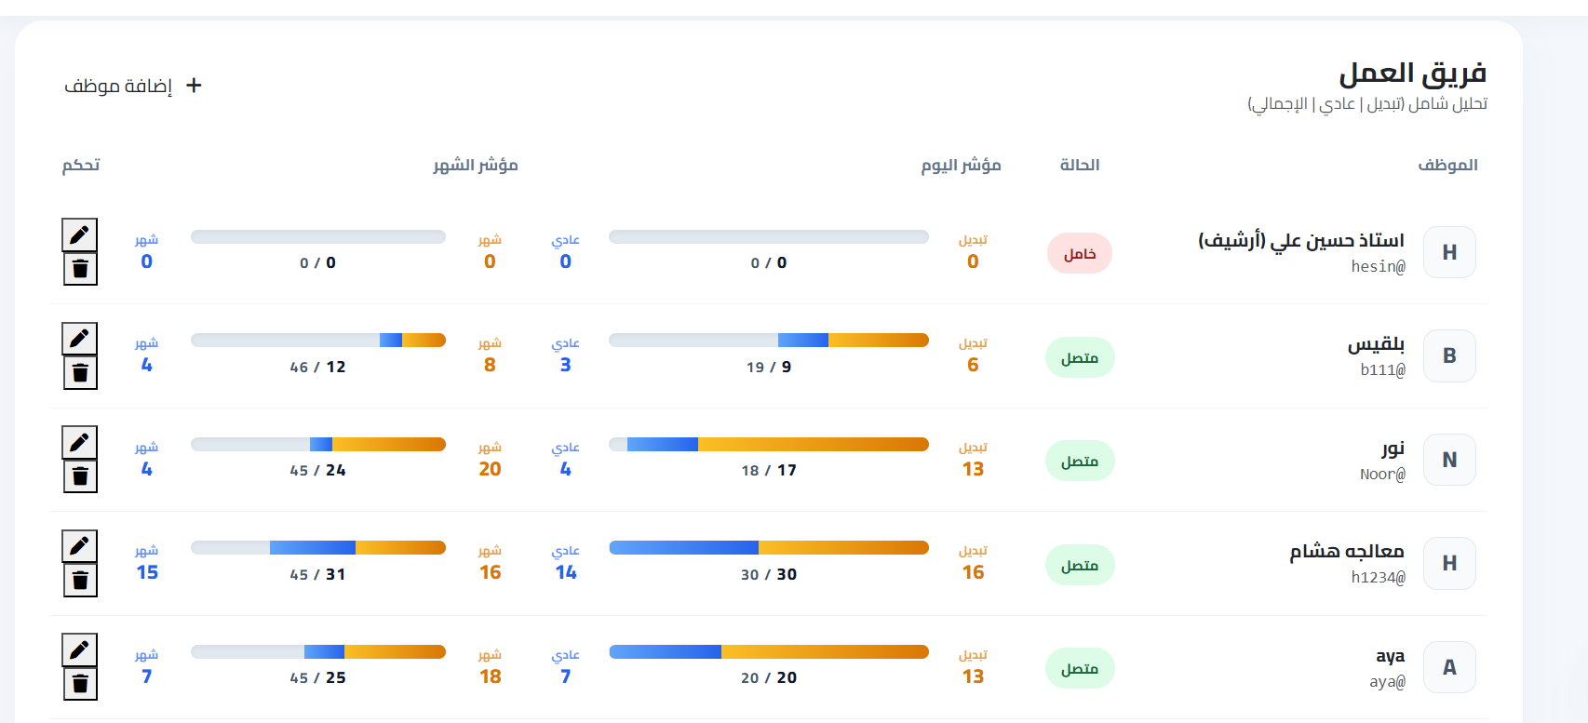
Task: Edit employee بلقيس using pencil icon
Action: (x=80, y=338)
